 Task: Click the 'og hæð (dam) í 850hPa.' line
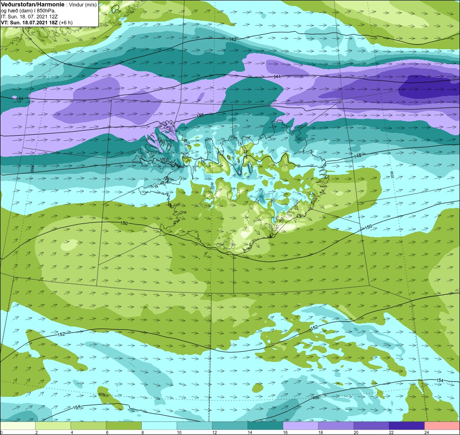[28, 11]
